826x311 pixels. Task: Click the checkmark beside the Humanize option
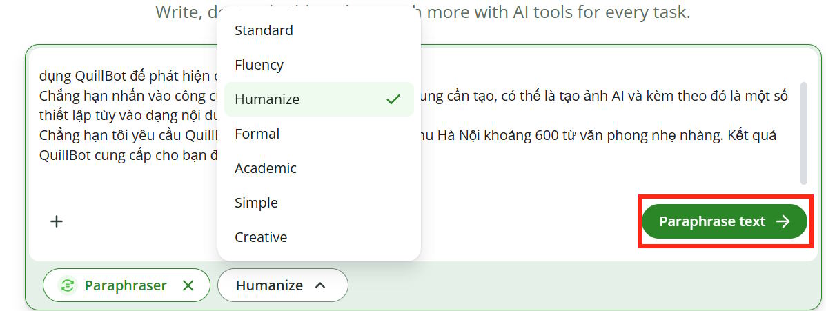(x=393, y=99)
